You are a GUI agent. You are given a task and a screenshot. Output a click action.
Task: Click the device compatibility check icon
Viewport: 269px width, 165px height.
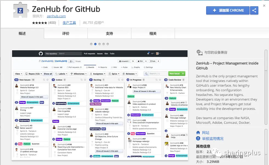tap(199, 52)
